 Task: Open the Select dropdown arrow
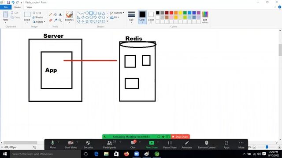point(27,22)
